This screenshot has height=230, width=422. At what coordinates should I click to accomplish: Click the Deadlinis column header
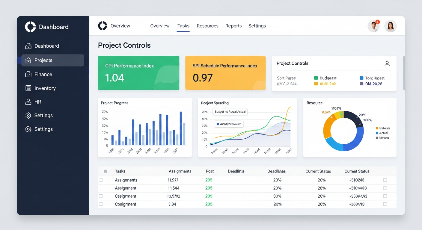point(236,171)
